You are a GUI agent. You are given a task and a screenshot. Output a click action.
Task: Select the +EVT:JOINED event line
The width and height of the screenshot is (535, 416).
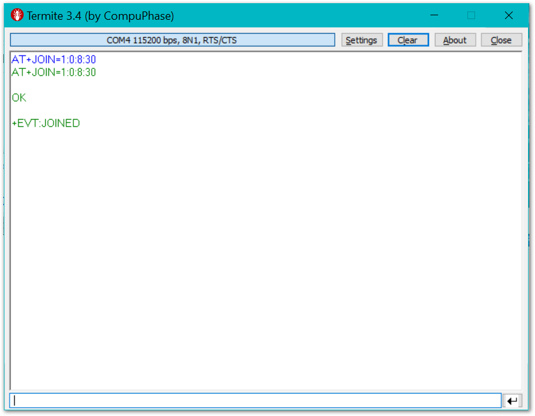tap(46, 123)
